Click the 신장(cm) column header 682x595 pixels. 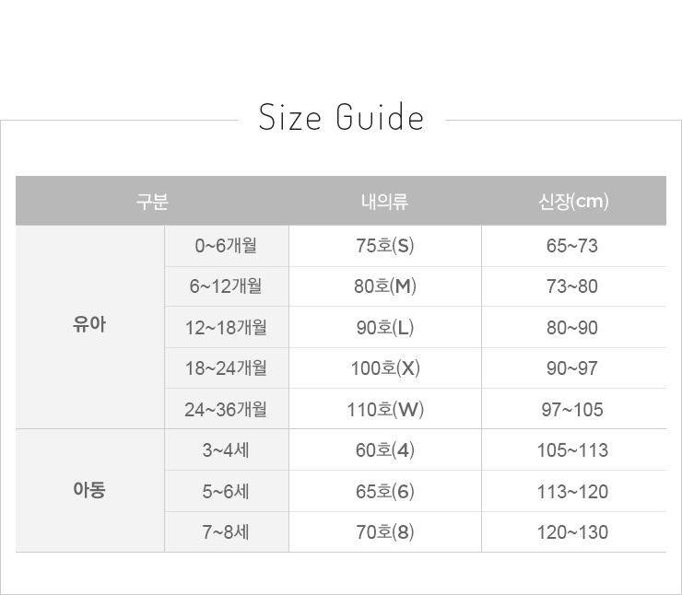pyautogui.click(x=573, y=202)
